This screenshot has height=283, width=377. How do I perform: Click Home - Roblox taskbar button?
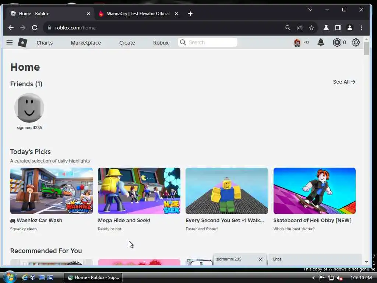coord(93,277)
